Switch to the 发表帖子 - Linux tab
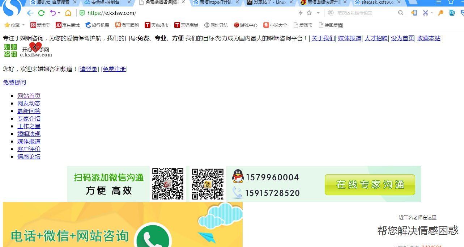The height and width of the screenshot is (247, 464). click(267, 2)
